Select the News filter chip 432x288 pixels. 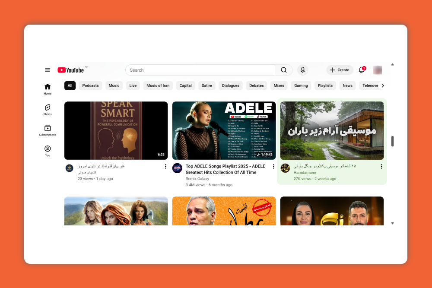tap(347, 85)
